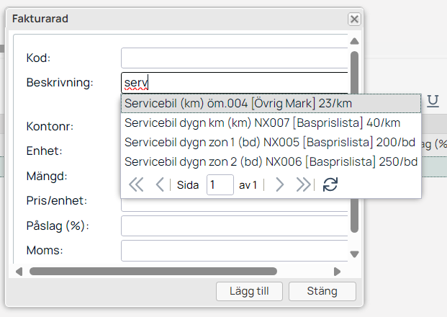
Task: Click the Lägg till button
Action: 250,292
